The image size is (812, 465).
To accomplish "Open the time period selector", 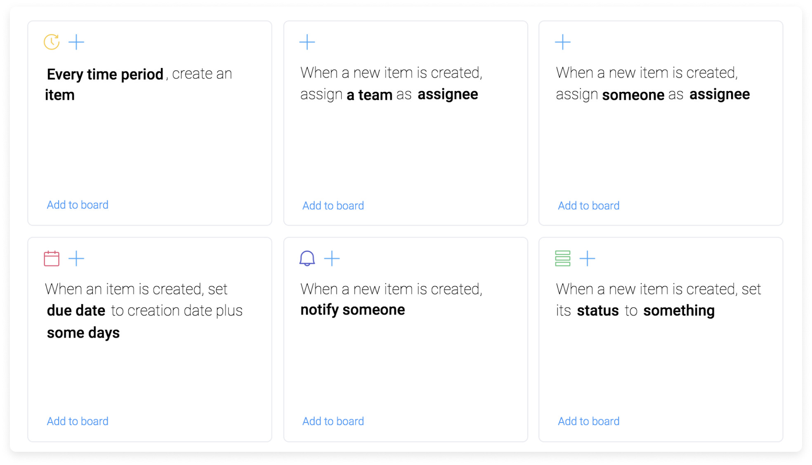I will tap(105, 74).
